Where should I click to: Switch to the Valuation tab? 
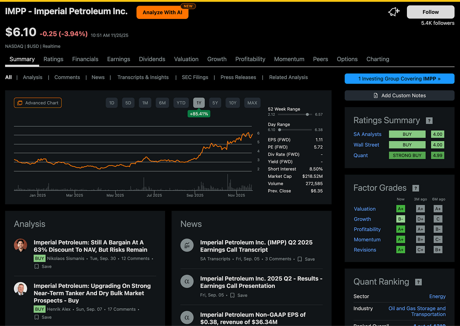click(186, 59)
